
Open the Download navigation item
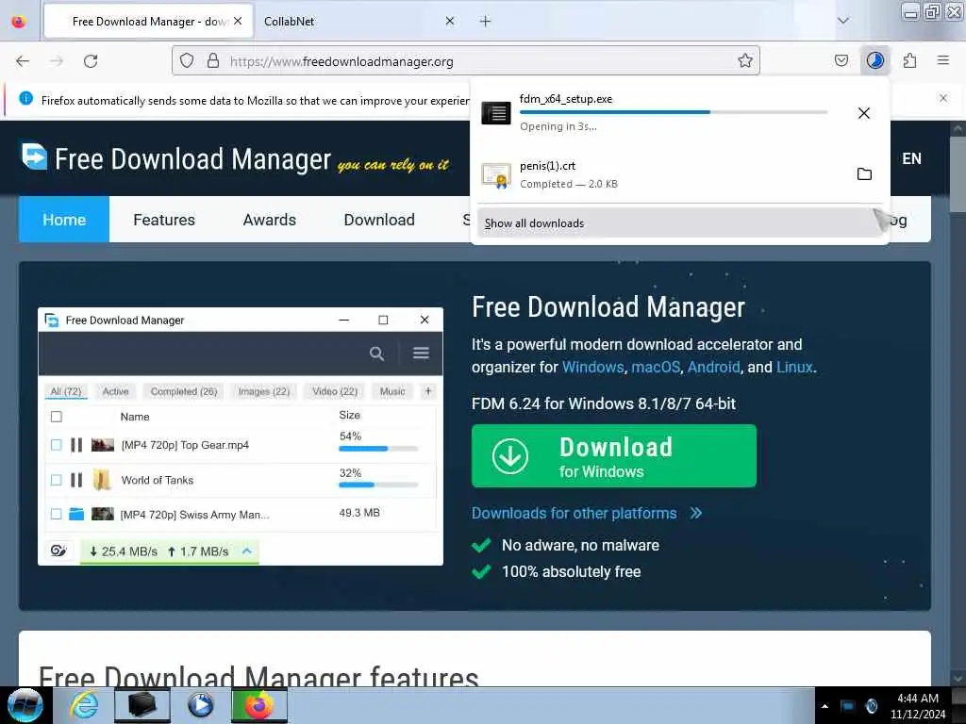[x=379, y=220]
